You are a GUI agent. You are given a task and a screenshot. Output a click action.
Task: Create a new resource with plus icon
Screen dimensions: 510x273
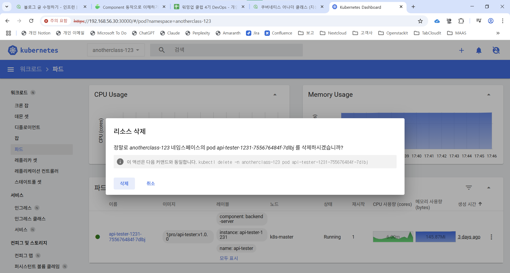coord(462,50)
